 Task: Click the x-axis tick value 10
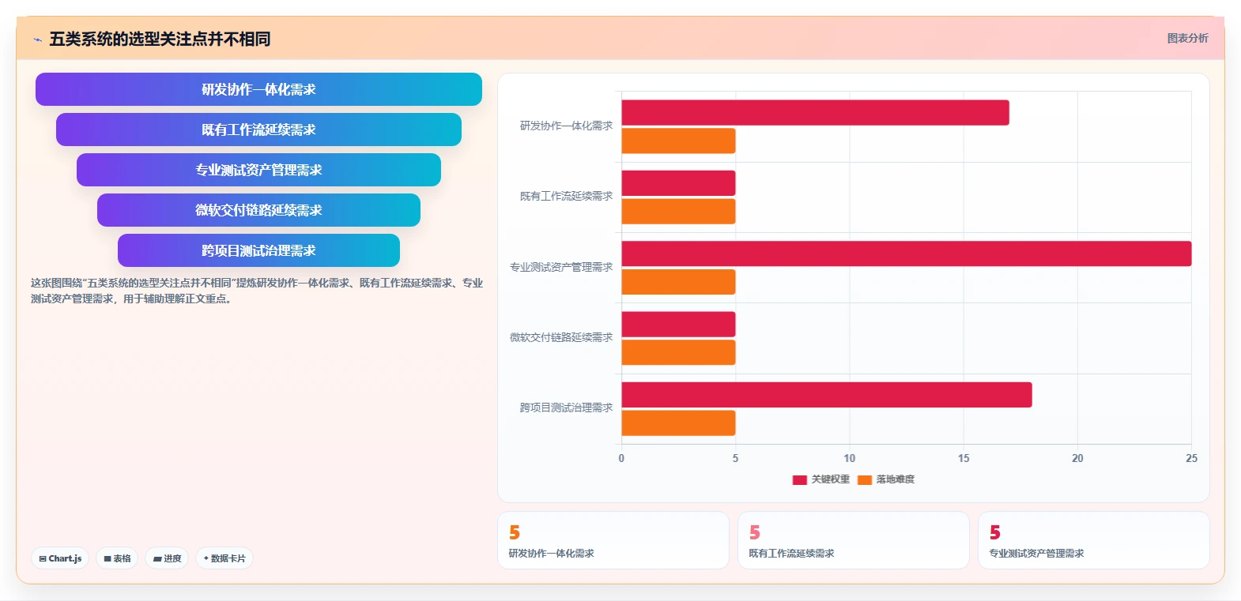click(850, 458)
